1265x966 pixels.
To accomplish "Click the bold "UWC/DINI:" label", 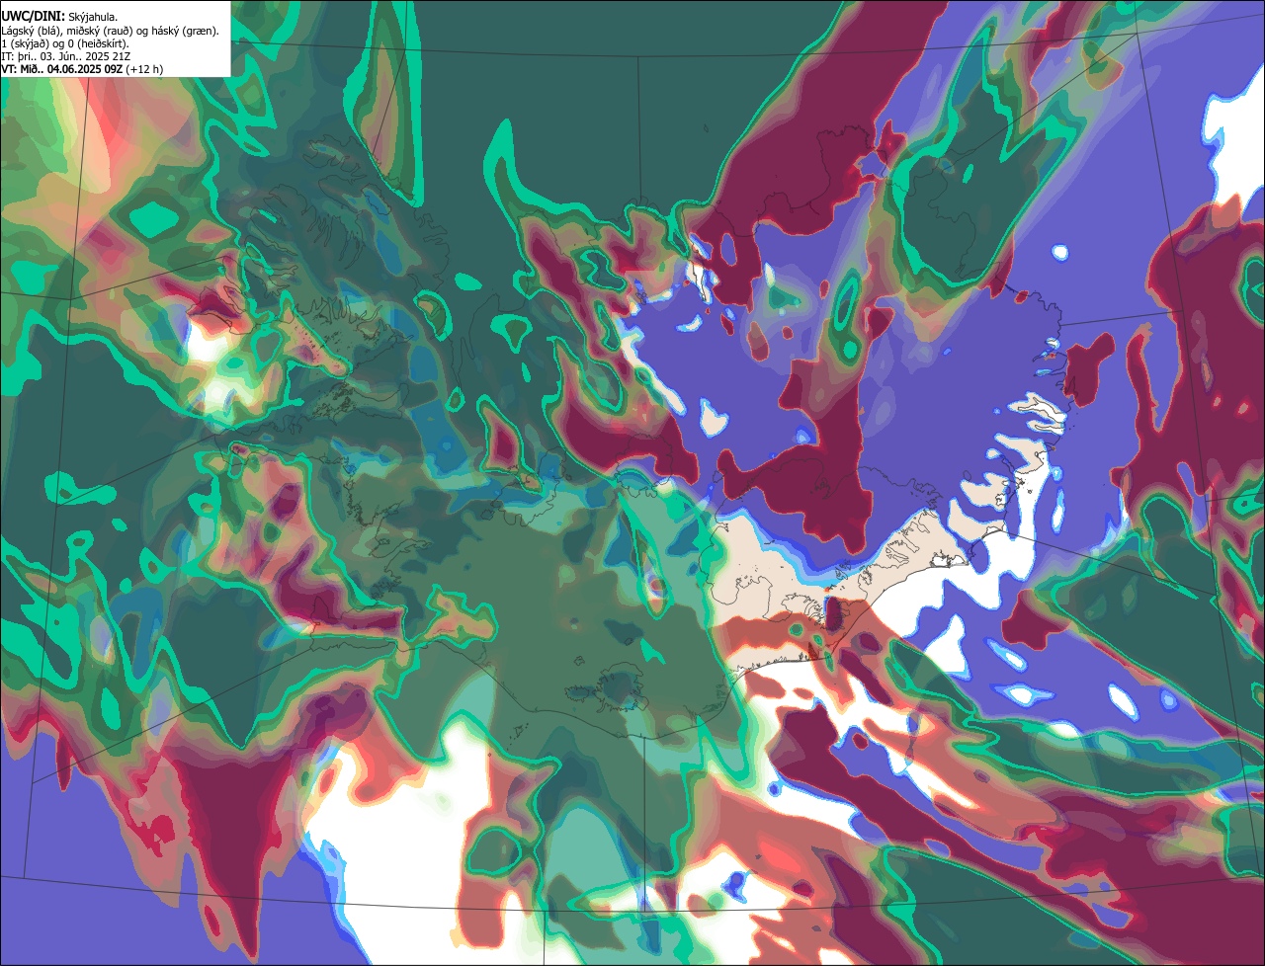I will [34, 17].
